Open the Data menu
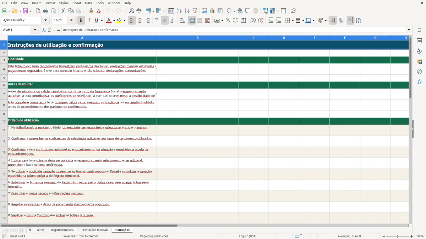Viewport: 426px width, 239px height. [88, 3]
